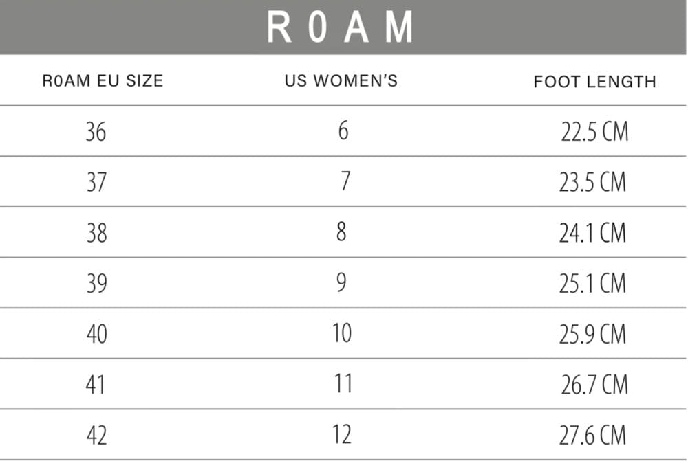
Task: Click EU size 36 cell
Action: coord(96,131)
